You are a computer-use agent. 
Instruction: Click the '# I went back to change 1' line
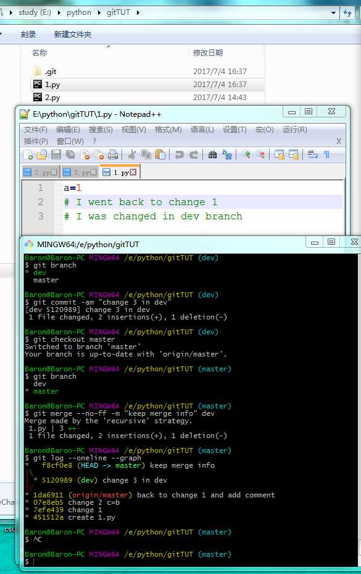click(x=141, y=202)
